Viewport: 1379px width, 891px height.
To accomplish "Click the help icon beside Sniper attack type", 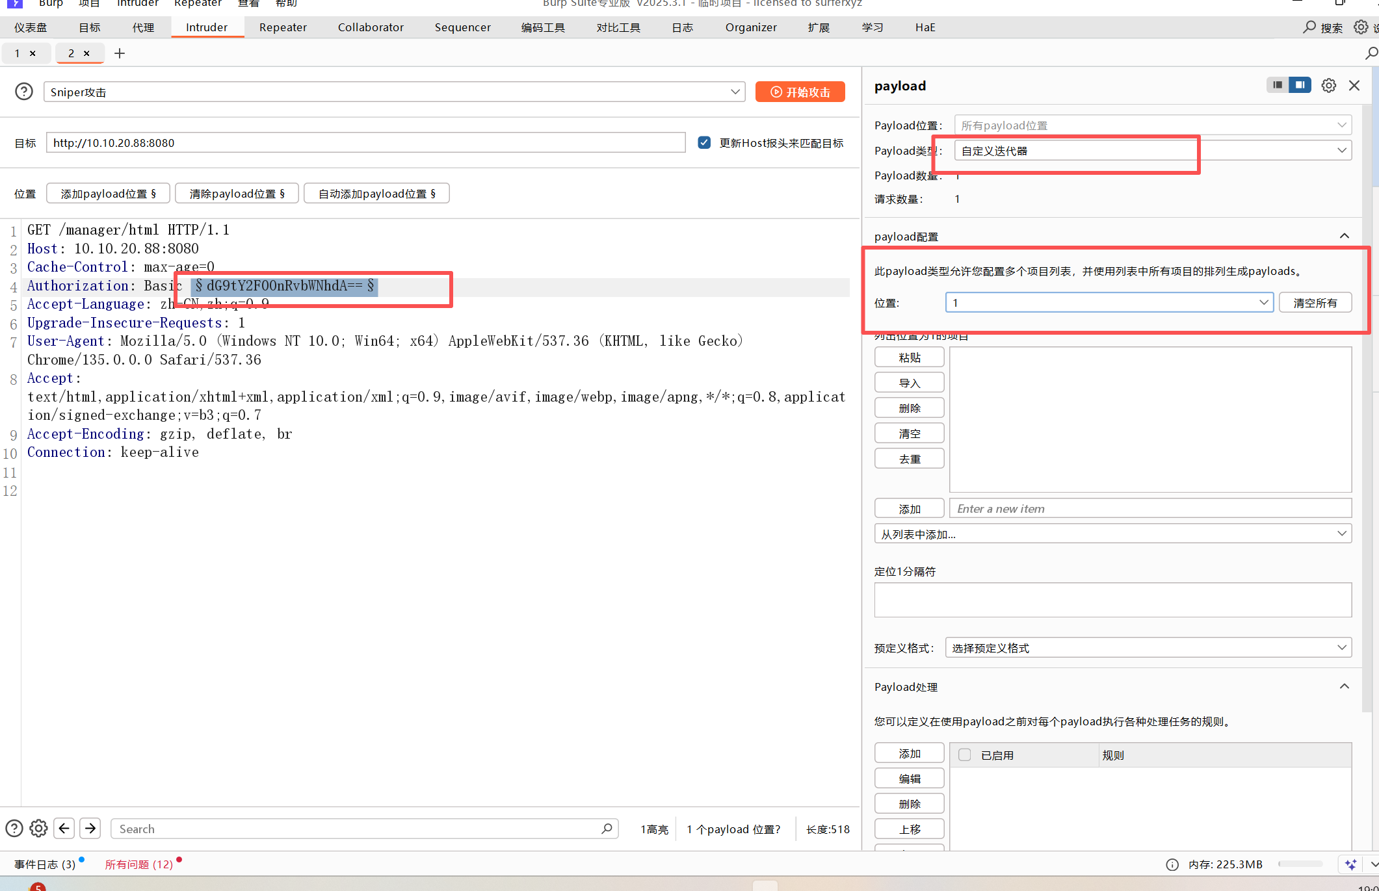I will (24, 92).
